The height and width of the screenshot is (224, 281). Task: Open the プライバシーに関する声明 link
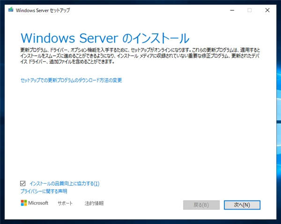pos(44,191)
